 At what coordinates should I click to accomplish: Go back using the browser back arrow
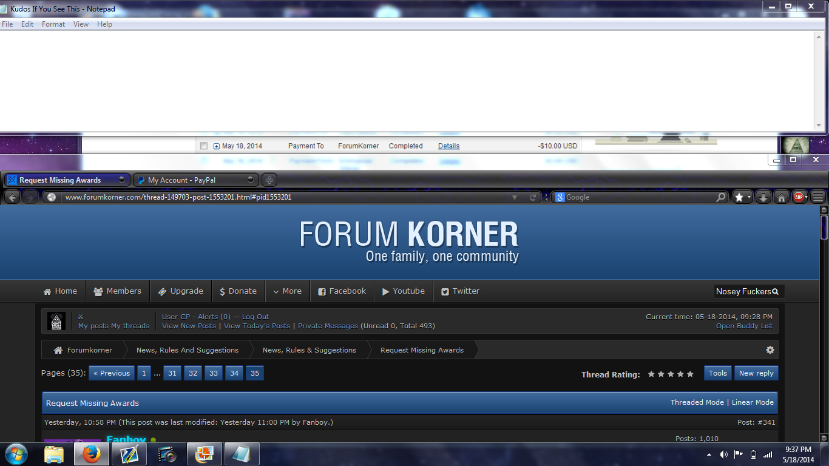[x=12, y=197]
